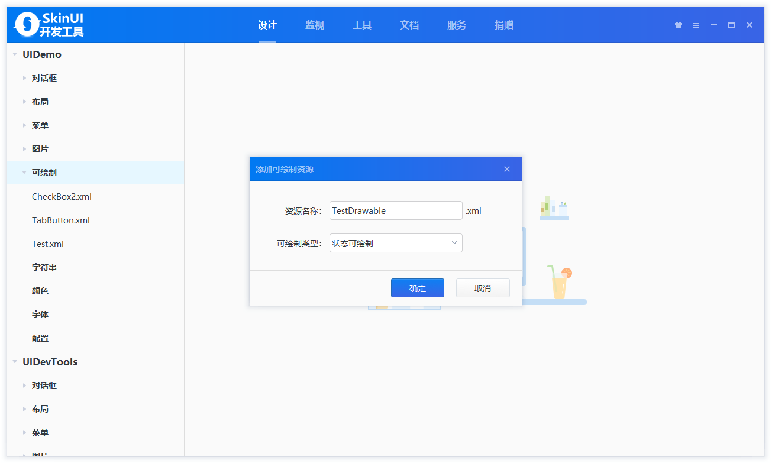
Task: Go to the 捐赠 tab
Action: (x=504, y=25)
